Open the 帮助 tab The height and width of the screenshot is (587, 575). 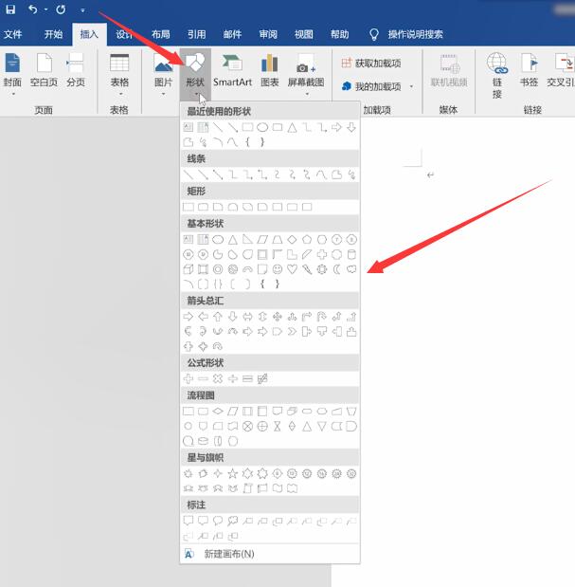click(339, 34)
